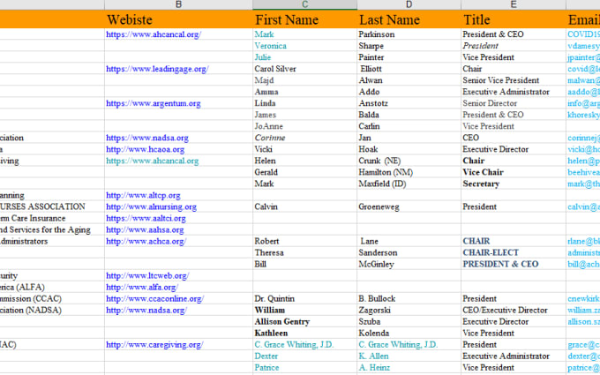Open the http://www.alnursing.org link
The image size is (600, 375).
[x=151, y=206]
